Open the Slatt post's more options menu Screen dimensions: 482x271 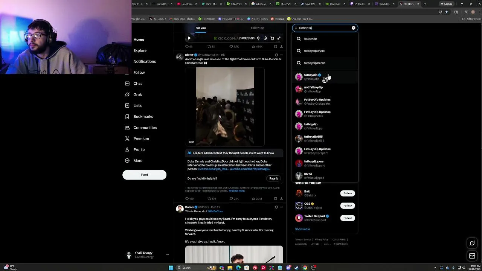[x=281, y=55]
